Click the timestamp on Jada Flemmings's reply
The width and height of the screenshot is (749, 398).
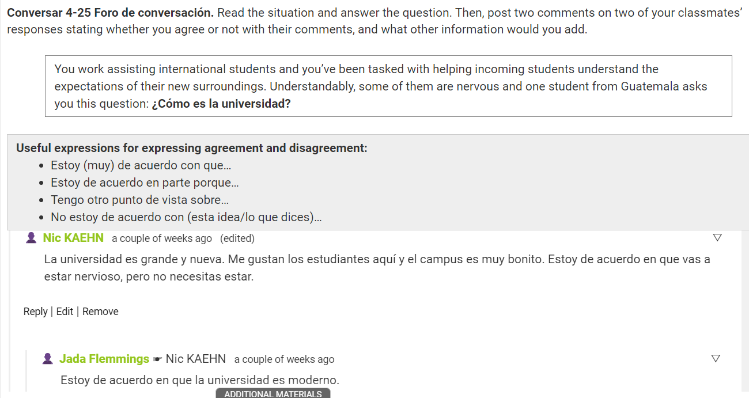(x=284, y=359)
